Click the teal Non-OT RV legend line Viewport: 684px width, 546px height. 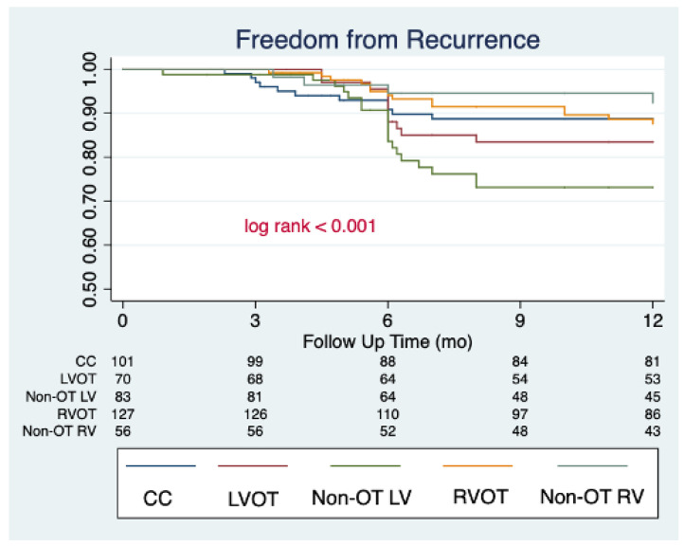pyautogui.click(x=592, y=465)
